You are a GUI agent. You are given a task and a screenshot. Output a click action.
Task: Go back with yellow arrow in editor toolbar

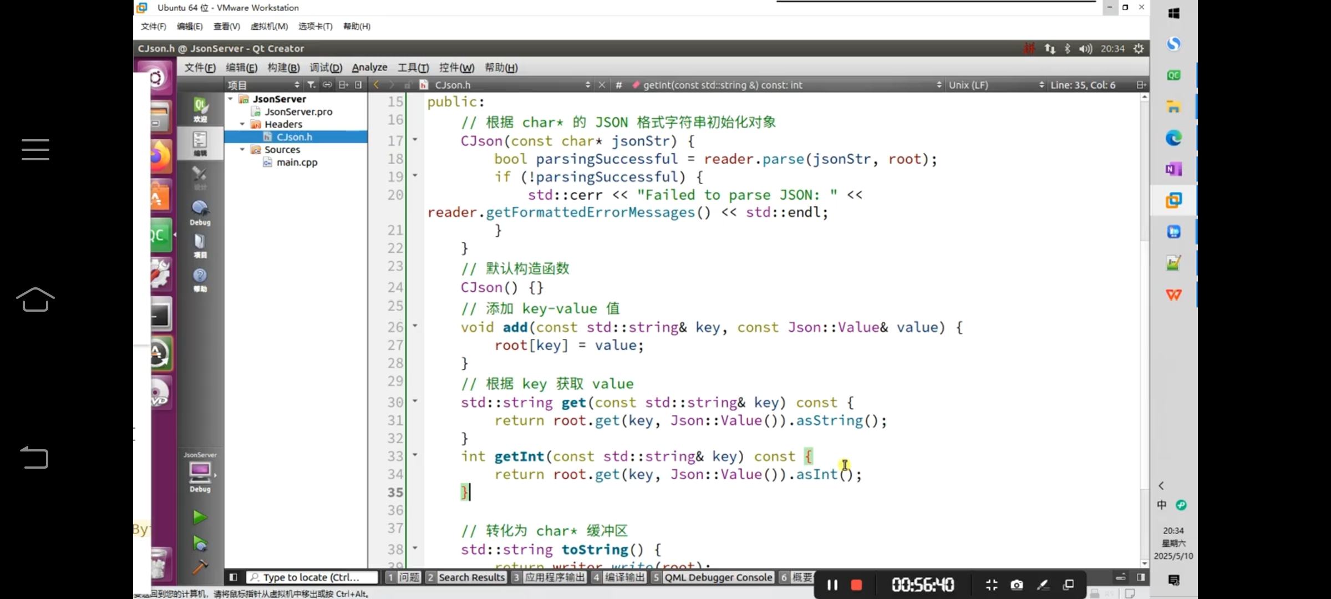click(377, 85)
